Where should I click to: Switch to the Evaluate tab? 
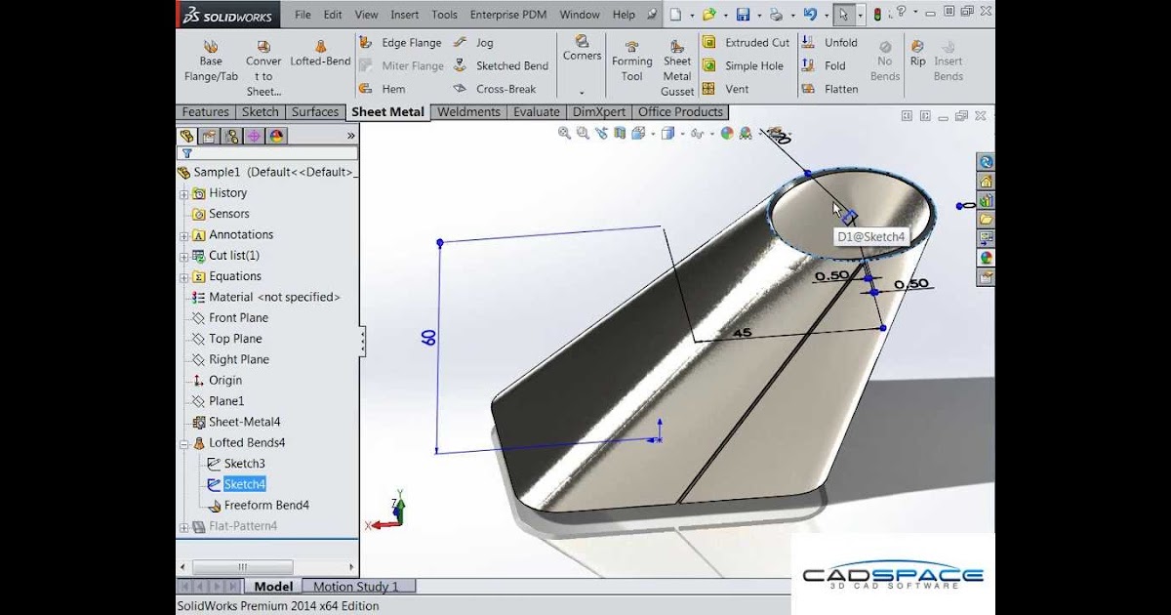(x=537, y=112)
